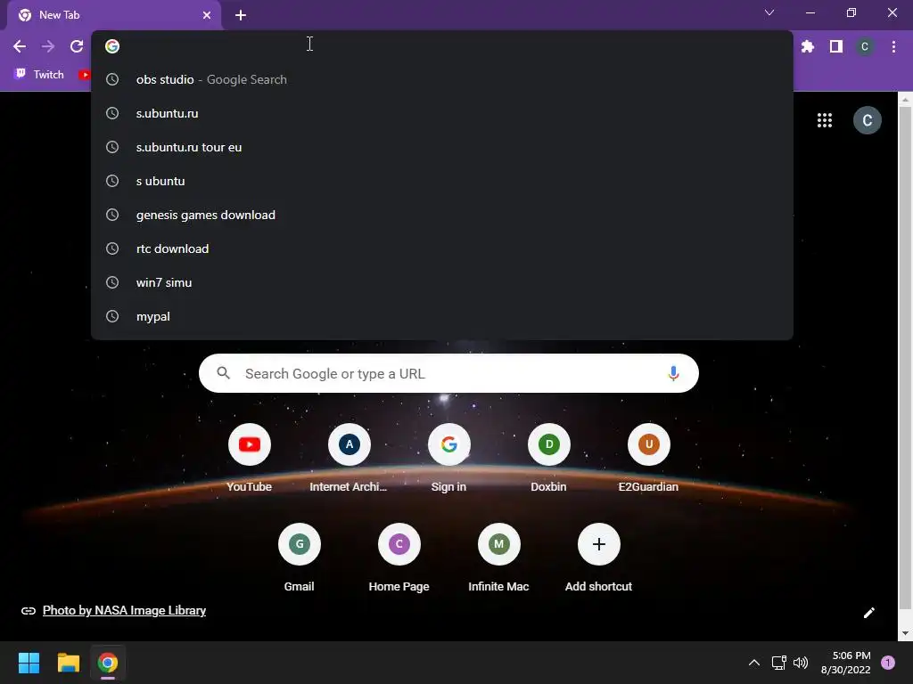Screen dimensions: 913x684
Task: Open the taskbar clock and date
Action: tap(845, 663)
